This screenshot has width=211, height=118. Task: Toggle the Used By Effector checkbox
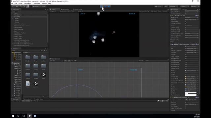186,108
